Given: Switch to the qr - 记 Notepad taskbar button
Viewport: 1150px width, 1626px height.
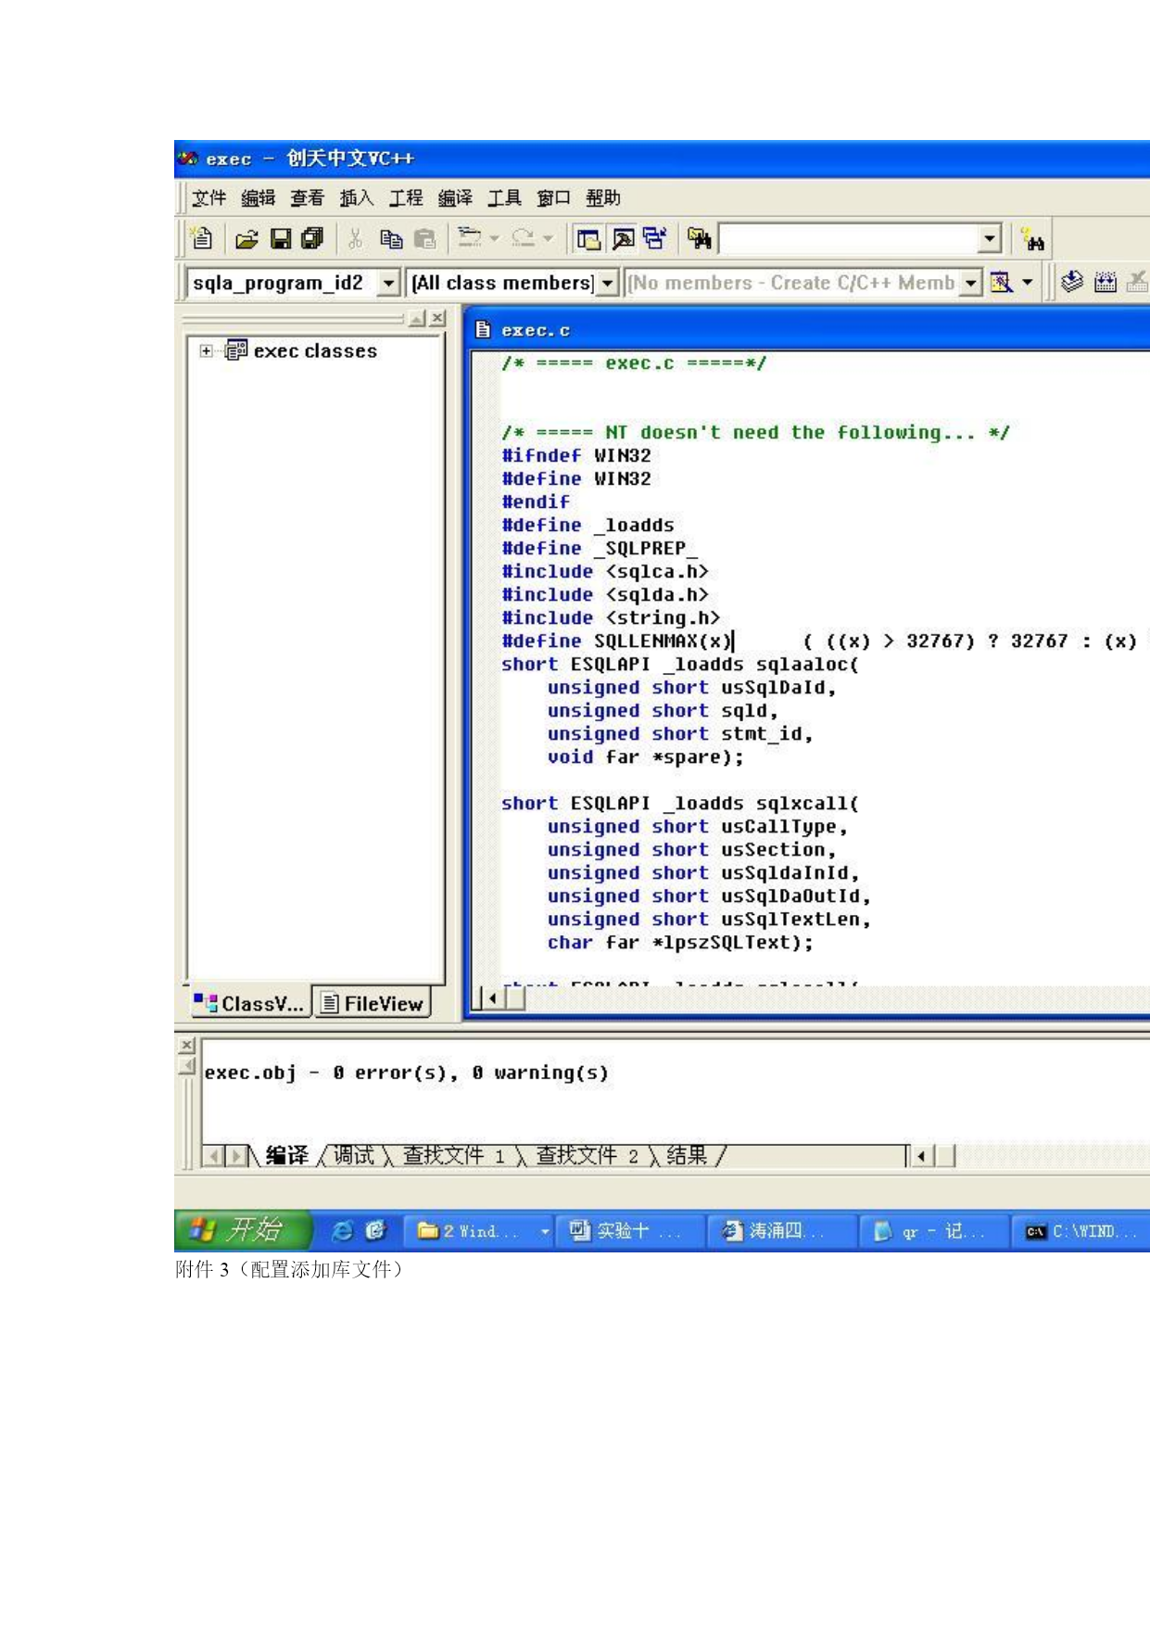Looking at the screenshot, I should point(935,1231).
